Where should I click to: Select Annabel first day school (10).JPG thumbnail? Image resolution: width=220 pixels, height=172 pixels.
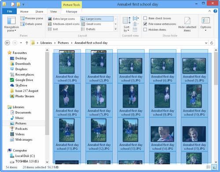pos(194,96)
